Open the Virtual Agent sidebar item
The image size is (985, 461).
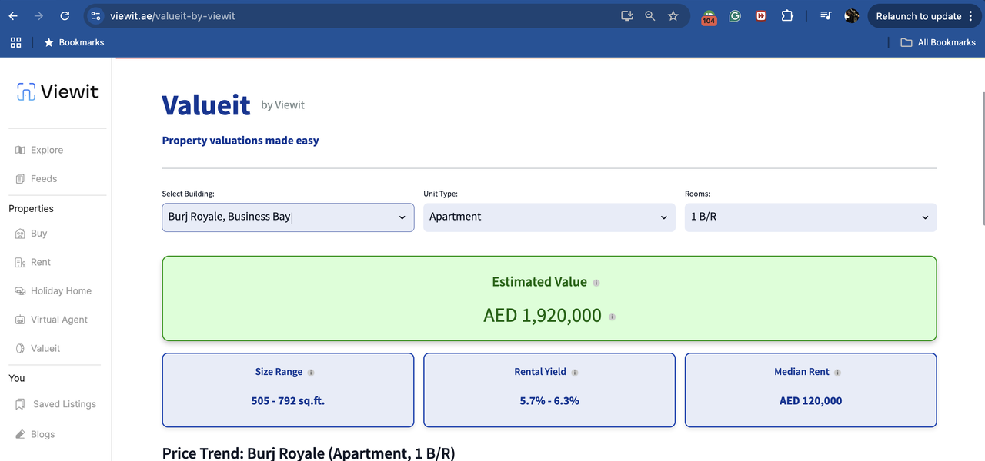tap(58, 320)
